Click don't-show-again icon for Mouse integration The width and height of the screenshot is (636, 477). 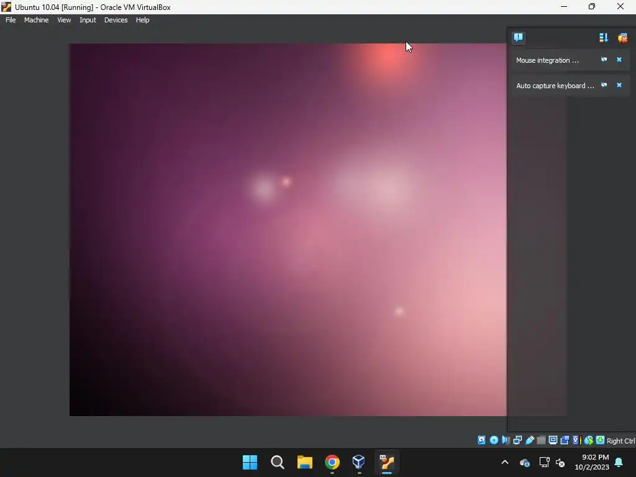coord(604,60)
